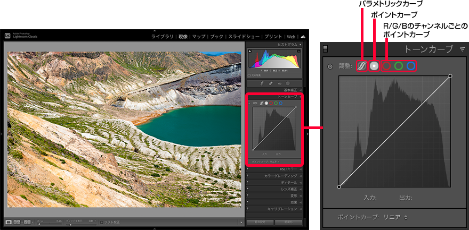Viewport: 469px width, 230px height.
Task: Choose the green channel curve
Action: tap(399, 66)
